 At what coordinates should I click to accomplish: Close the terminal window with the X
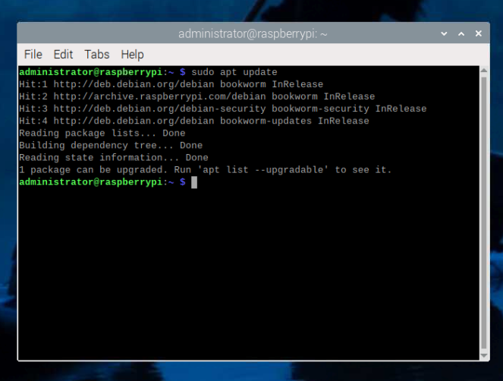click(478, 33)
